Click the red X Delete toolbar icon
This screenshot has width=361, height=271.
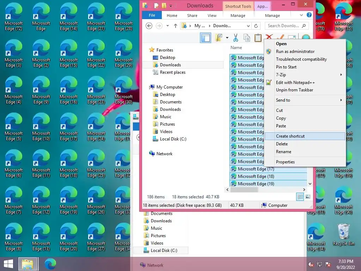[x=269, y=36]
